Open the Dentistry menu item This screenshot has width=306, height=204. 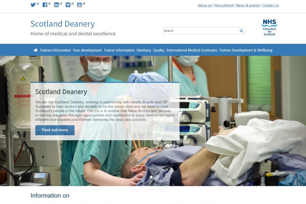(x=144, y=50)
